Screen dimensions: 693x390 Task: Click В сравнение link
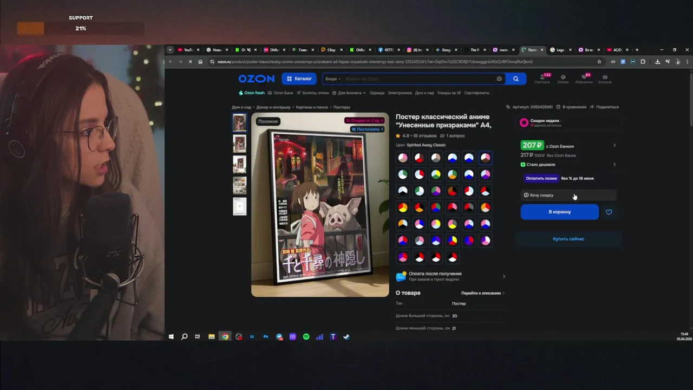572,107
